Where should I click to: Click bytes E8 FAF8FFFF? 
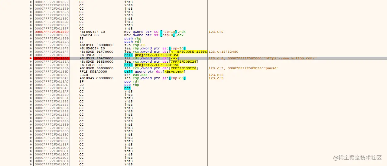(91, 65)
